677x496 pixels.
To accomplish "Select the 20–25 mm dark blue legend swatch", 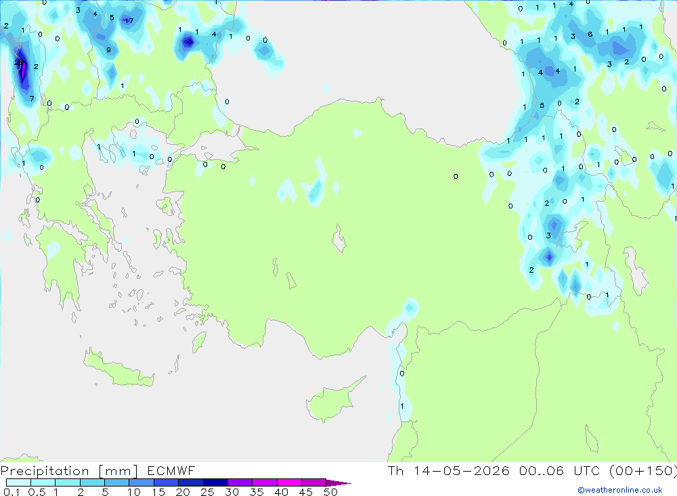I will click(x=190, y=482).
